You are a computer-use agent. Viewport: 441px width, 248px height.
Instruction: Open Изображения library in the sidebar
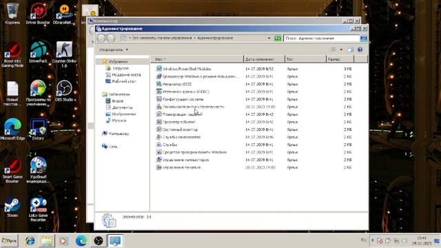coord(124,114)
